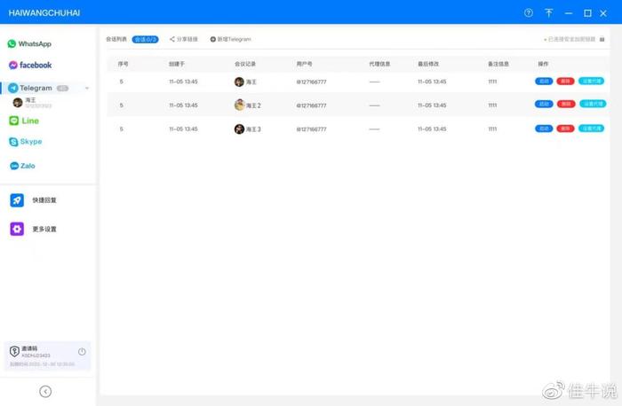The image size is (622, 406).
Task: Click the 更多设置 more settings label
Action: (x=44, y=229)
